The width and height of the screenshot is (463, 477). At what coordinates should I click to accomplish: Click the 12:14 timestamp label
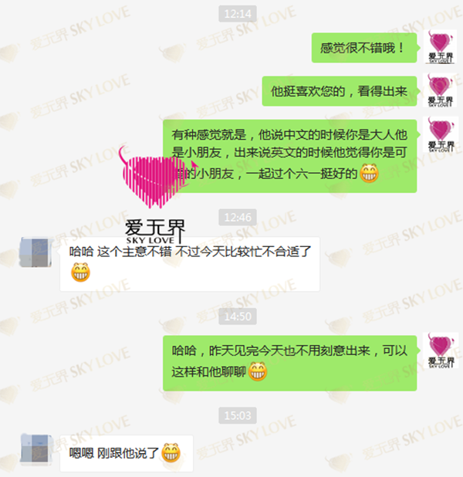(238, 14)
